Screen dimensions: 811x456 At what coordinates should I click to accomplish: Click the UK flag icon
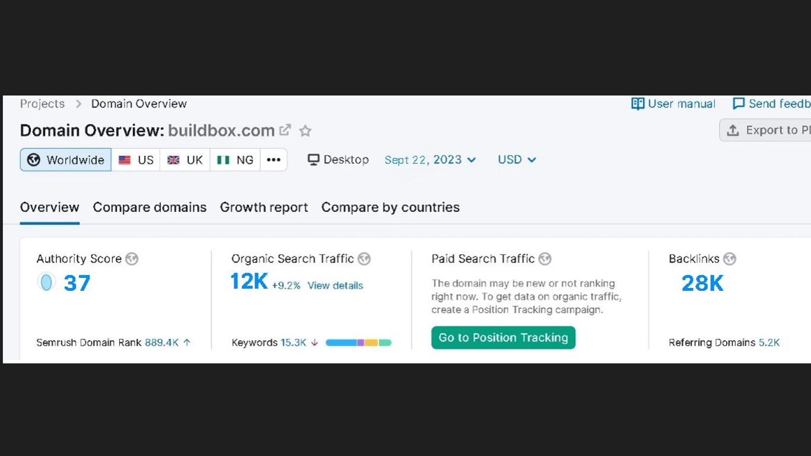coord(173,160)
